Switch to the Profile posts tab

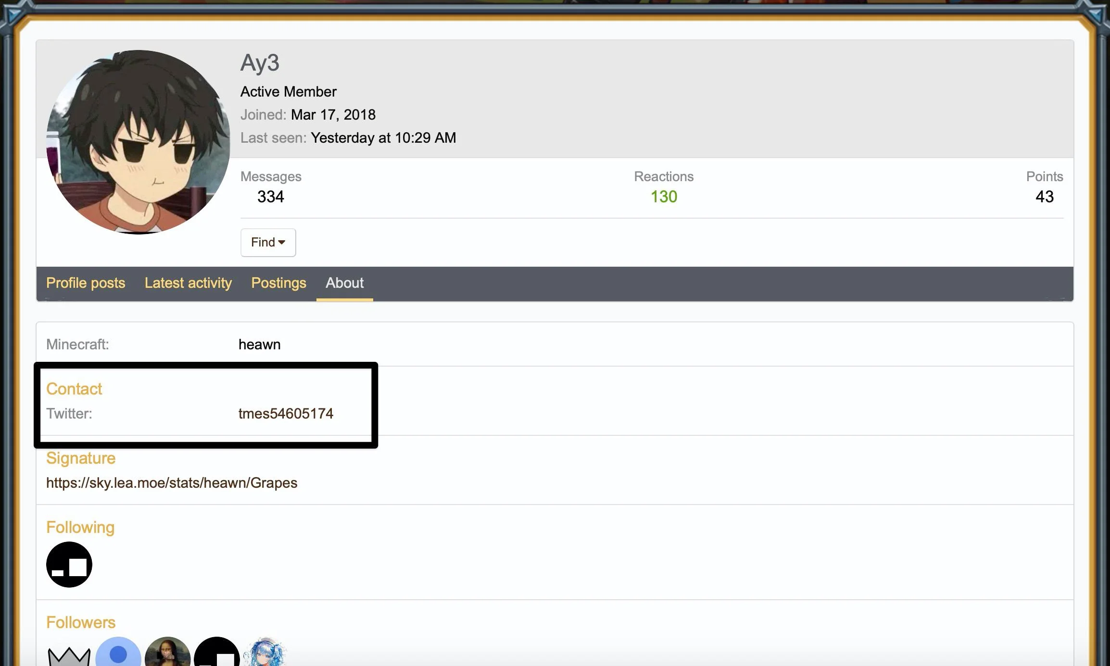86,283
